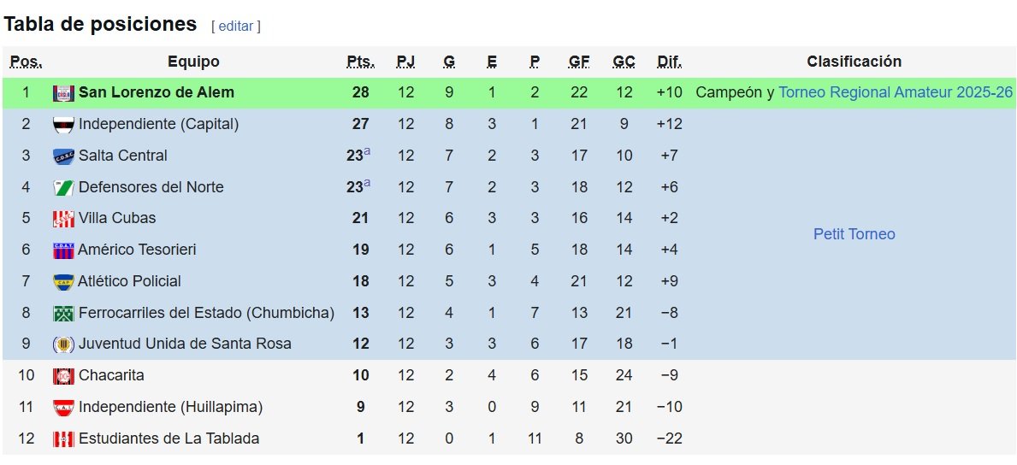
Task: Click the PJ column header abbreviation
Action: pos(406,62)
